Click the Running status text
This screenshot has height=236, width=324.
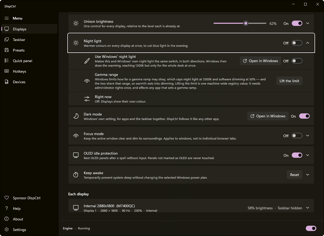click(x=84, y=228)
